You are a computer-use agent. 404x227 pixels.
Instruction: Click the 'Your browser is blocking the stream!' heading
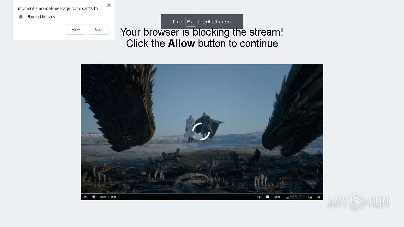(x=202, y=32)
